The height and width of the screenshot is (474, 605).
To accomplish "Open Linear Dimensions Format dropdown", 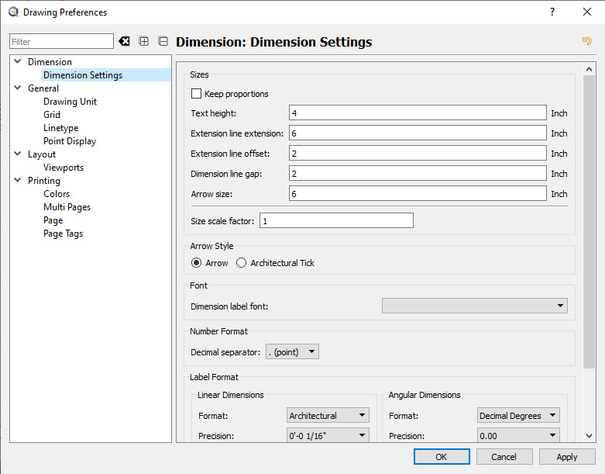I will coord(328,416).
